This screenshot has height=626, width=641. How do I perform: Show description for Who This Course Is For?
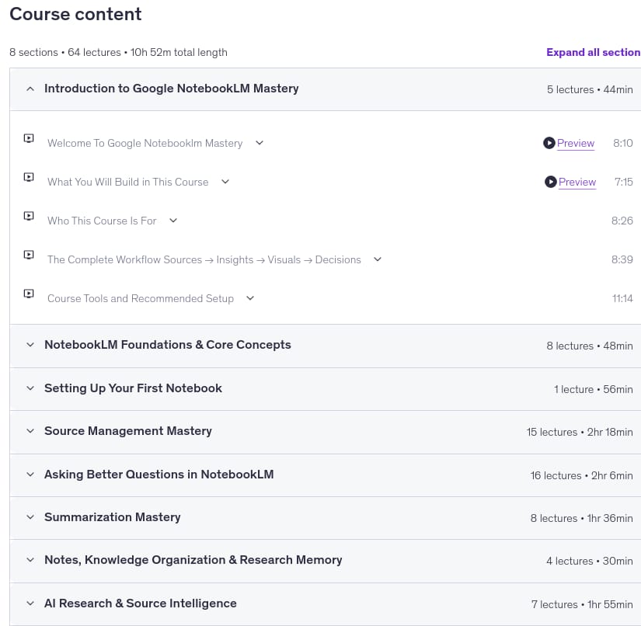point(173,221)
